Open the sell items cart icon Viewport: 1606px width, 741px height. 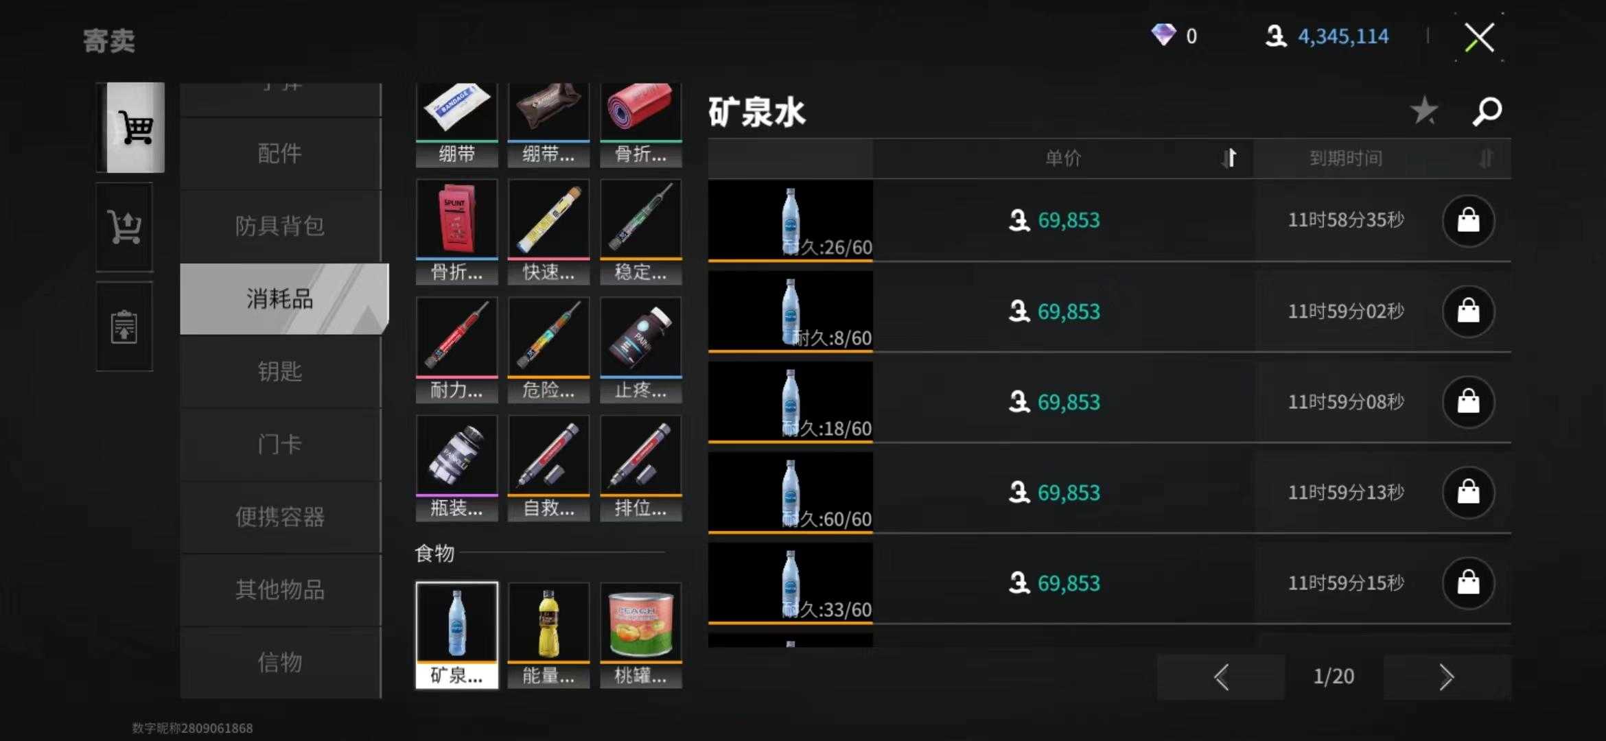pos(124,226)
